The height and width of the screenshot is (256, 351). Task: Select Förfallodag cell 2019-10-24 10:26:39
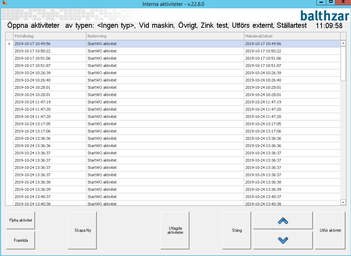tap(50, 73)
